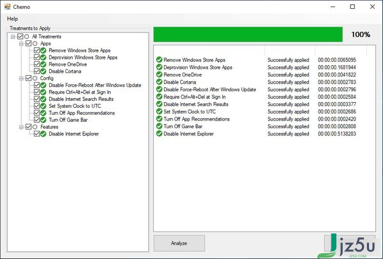Viewport: 383px width, 259px height.
Task: Collapse the Features tree node
Action: (x=21, y=127)
